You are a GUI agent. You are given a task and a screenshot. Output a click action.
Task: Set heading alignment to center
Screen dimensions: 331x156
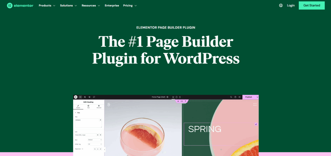(x=98, y=149)
